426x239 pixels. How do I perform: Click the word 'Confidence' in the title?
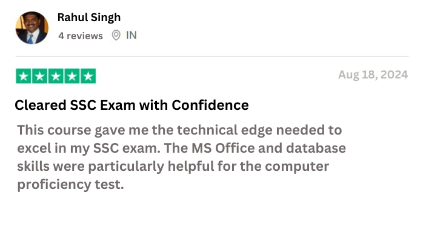210,105
